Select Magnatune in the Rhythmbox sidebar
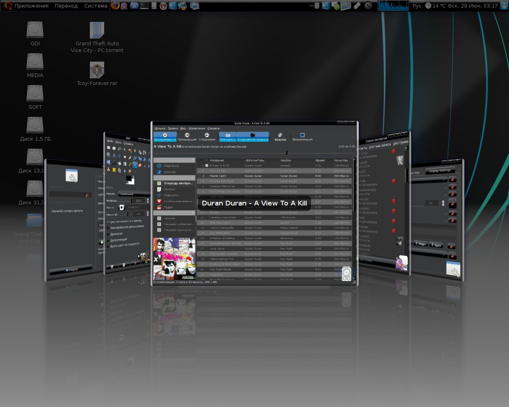Image resolution: width=509 pixels, height=407 pixels. (174, 166)
